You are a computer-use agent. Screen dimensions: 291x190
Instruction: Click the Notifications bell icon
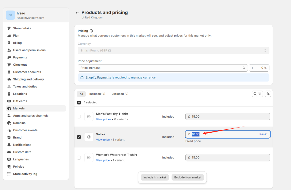pyautogui.click(x=9, y=145)
